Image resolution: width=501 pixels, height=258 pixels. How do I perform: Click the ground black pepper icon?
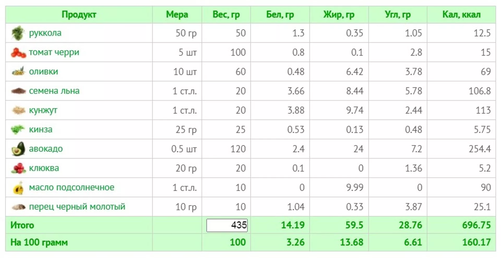tap(19, 207)
